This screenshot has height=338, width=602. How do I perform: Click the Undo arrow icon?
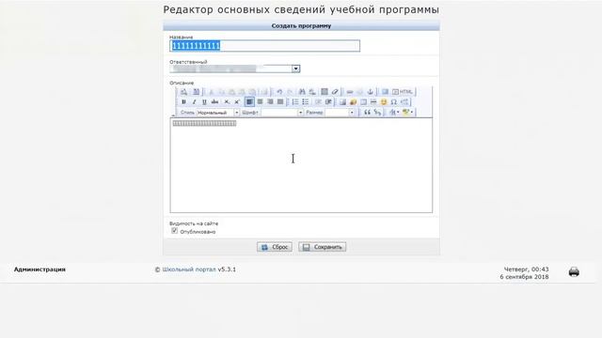click(279, 92)
